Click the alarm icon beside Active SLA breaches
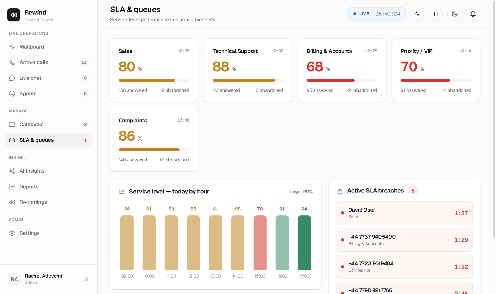 point(340,191)
